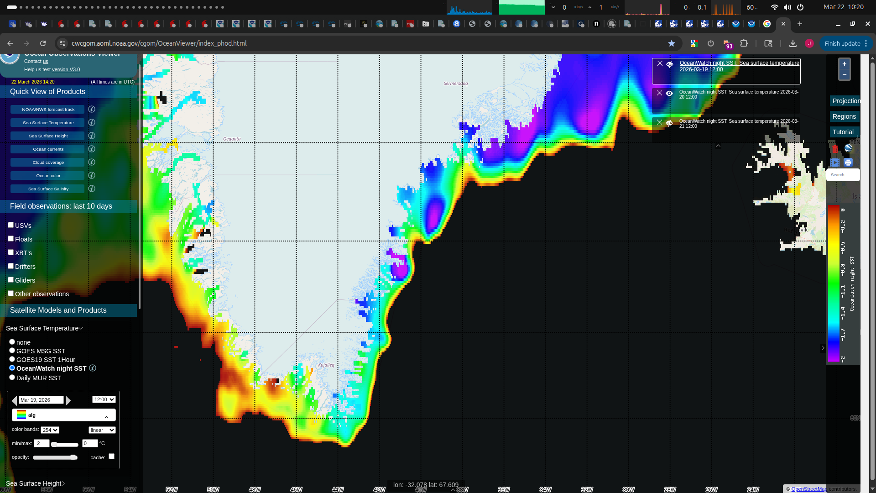The height and width of the screenshot is (493, 876).
Task: Step date forward with right arrow
Action: 68,400
